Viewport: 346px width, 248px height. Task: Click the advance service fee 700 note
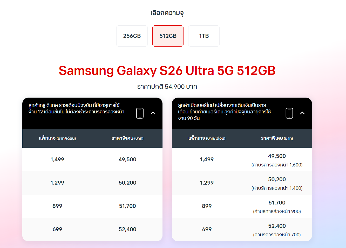tap(277, 235)
